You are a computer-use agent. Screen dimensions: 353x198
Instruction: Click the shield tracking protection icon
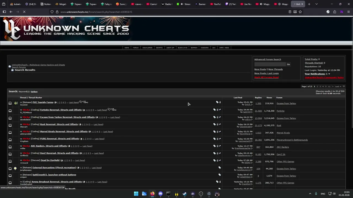[x=52, y=12]
